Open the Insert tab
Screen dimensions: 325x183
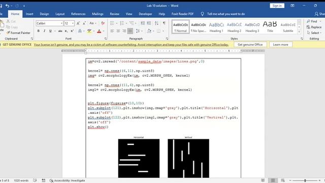[29, 14]
